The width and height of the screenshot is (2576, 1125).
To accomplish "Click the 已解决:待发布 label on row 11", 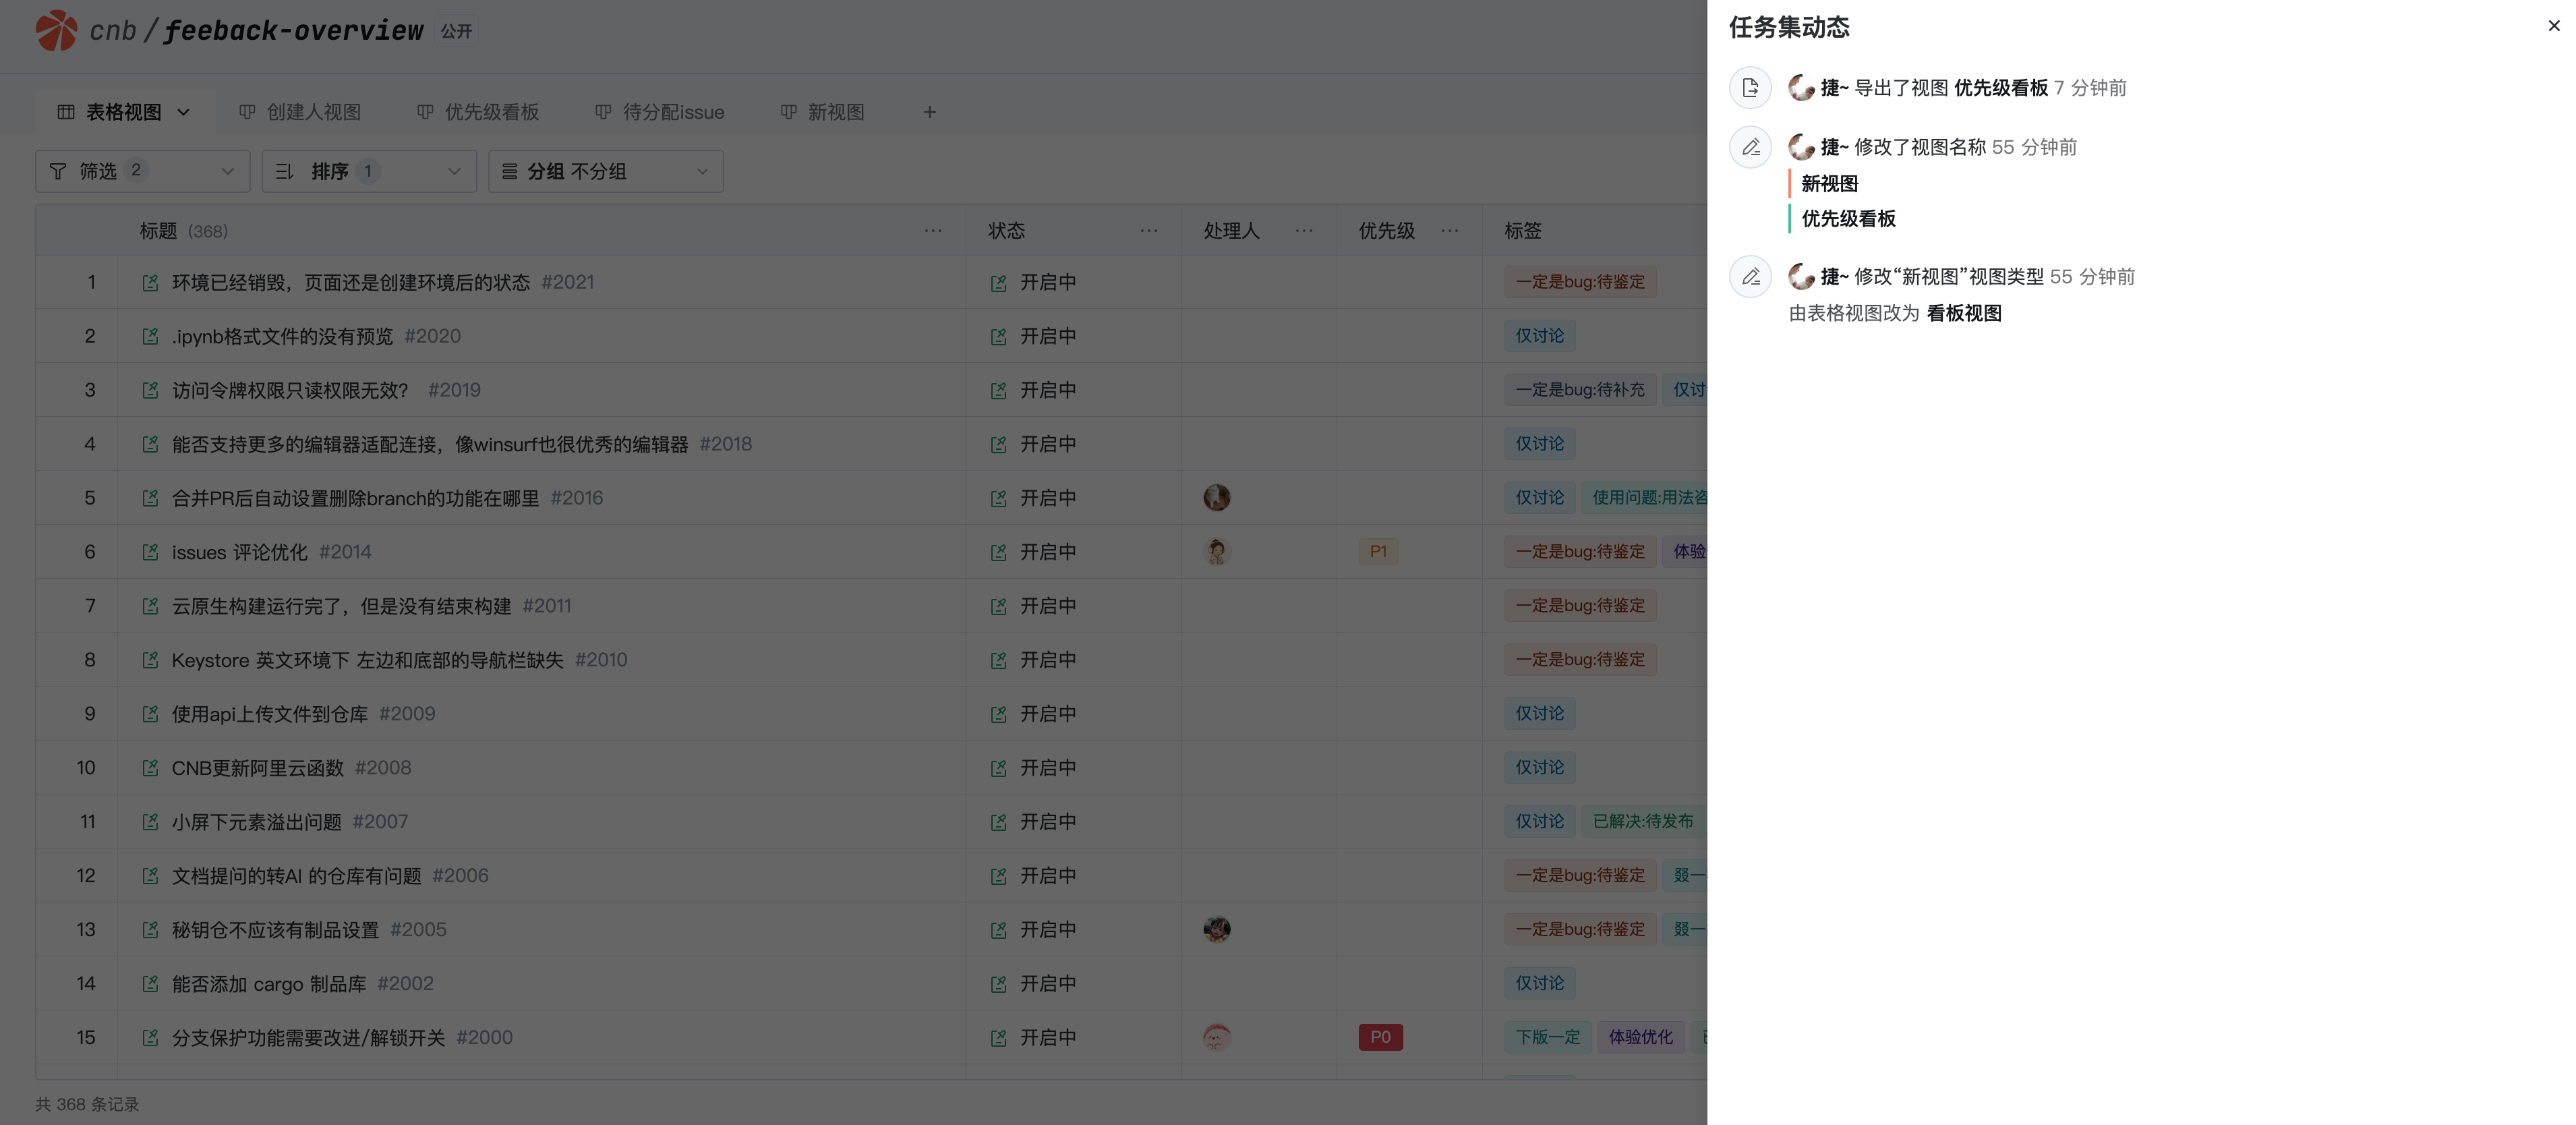I will click(x=1642, y=821).
